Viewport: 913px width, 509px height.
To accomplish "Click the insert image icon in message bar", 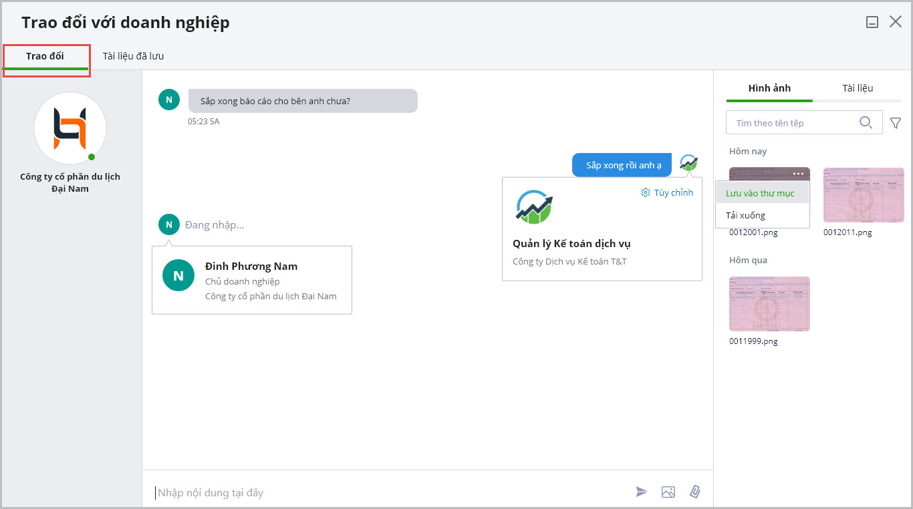I will coord(668,492).
